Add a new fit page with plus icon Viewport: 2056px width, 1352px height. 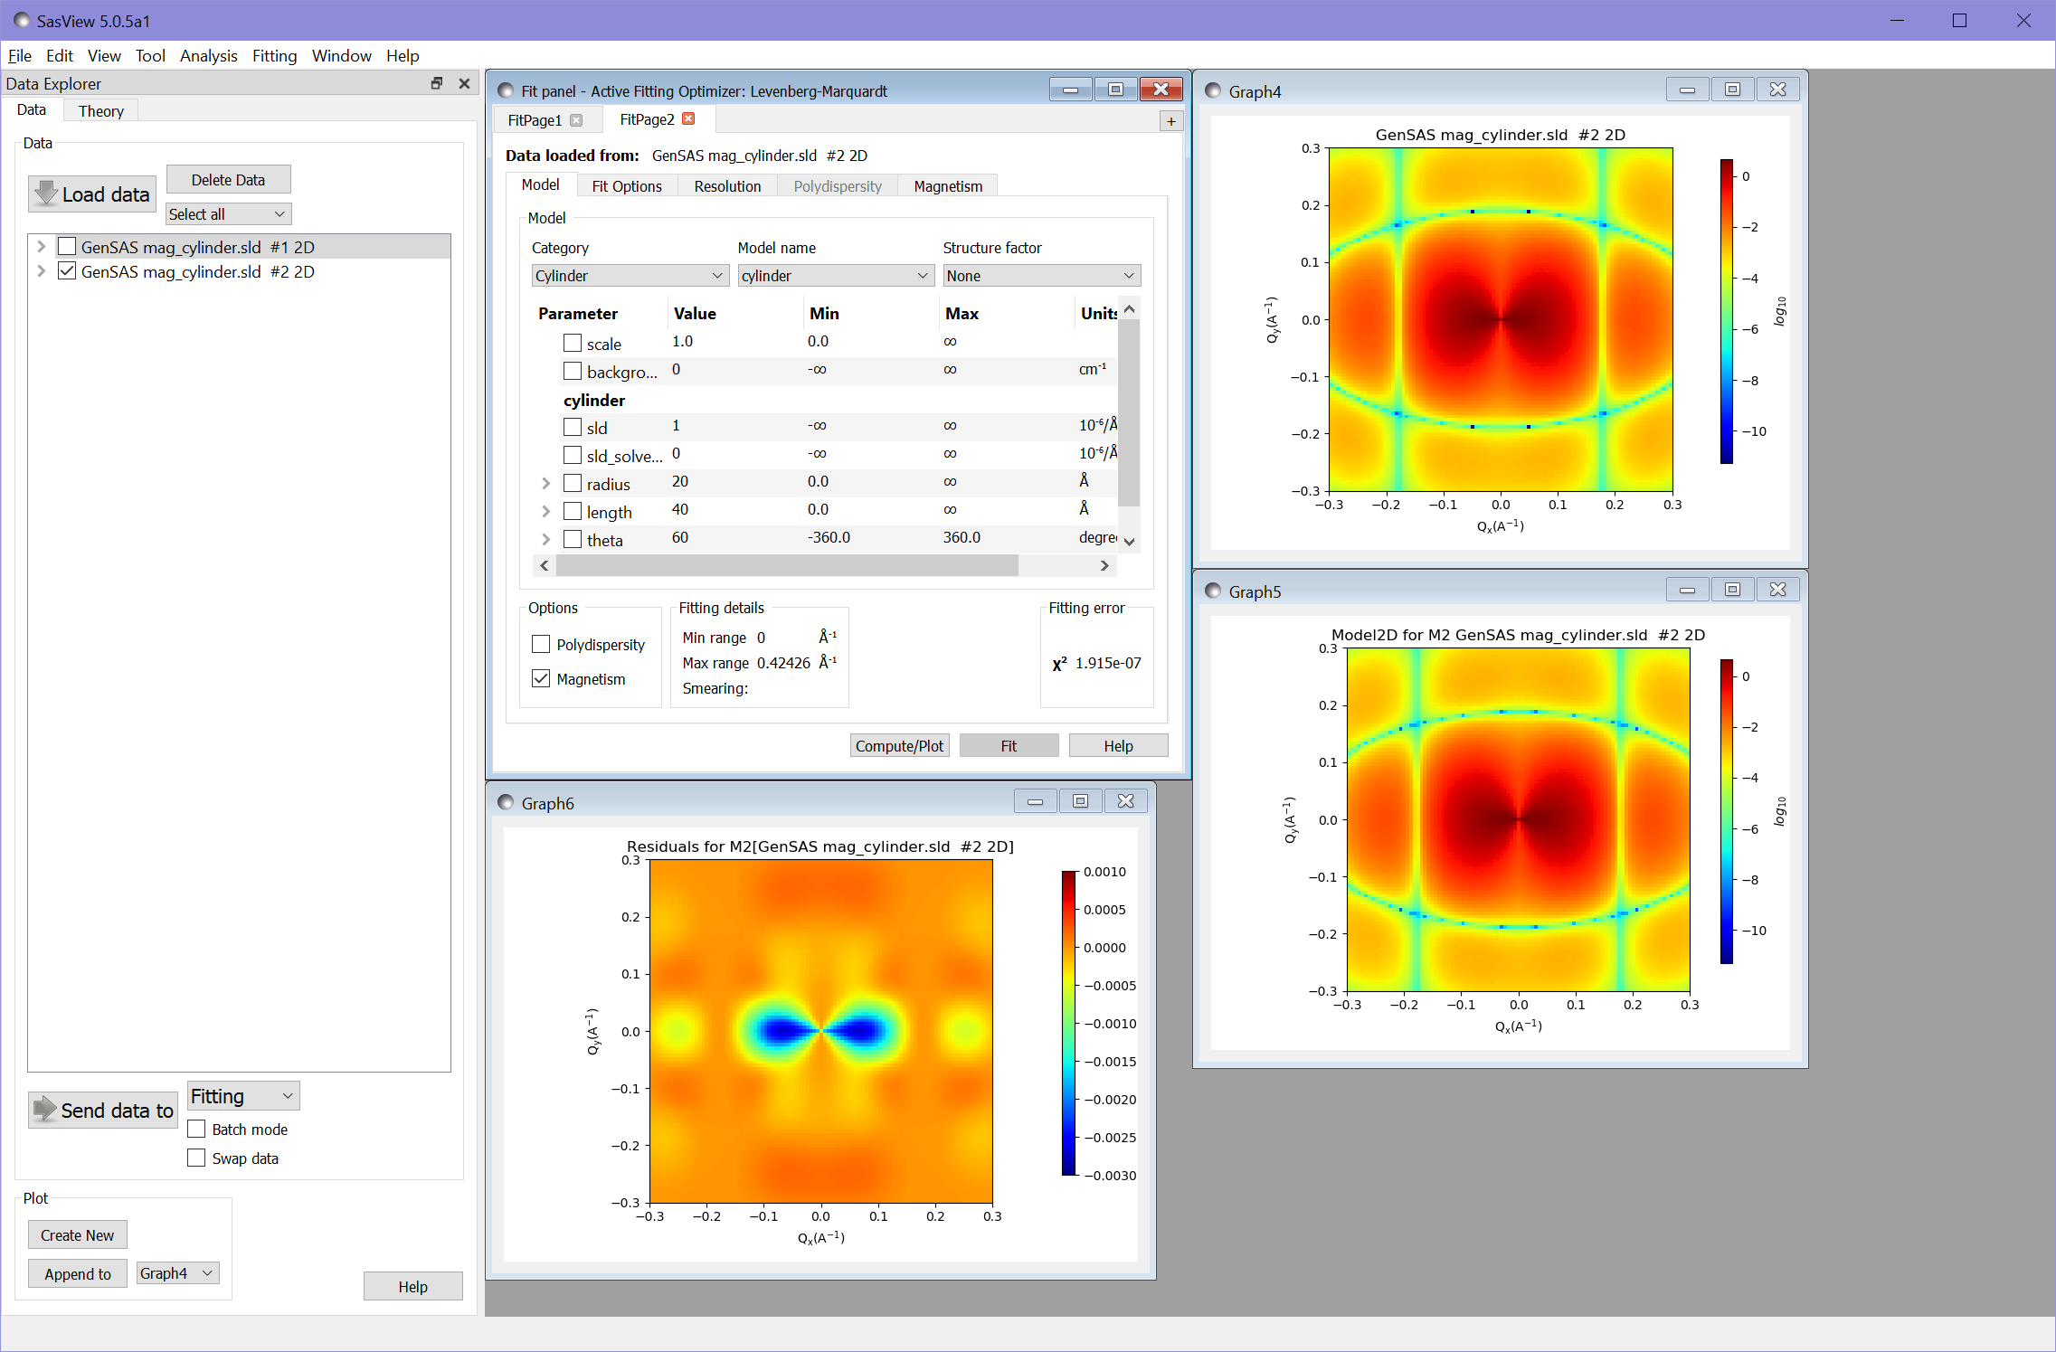point(1170,120)
